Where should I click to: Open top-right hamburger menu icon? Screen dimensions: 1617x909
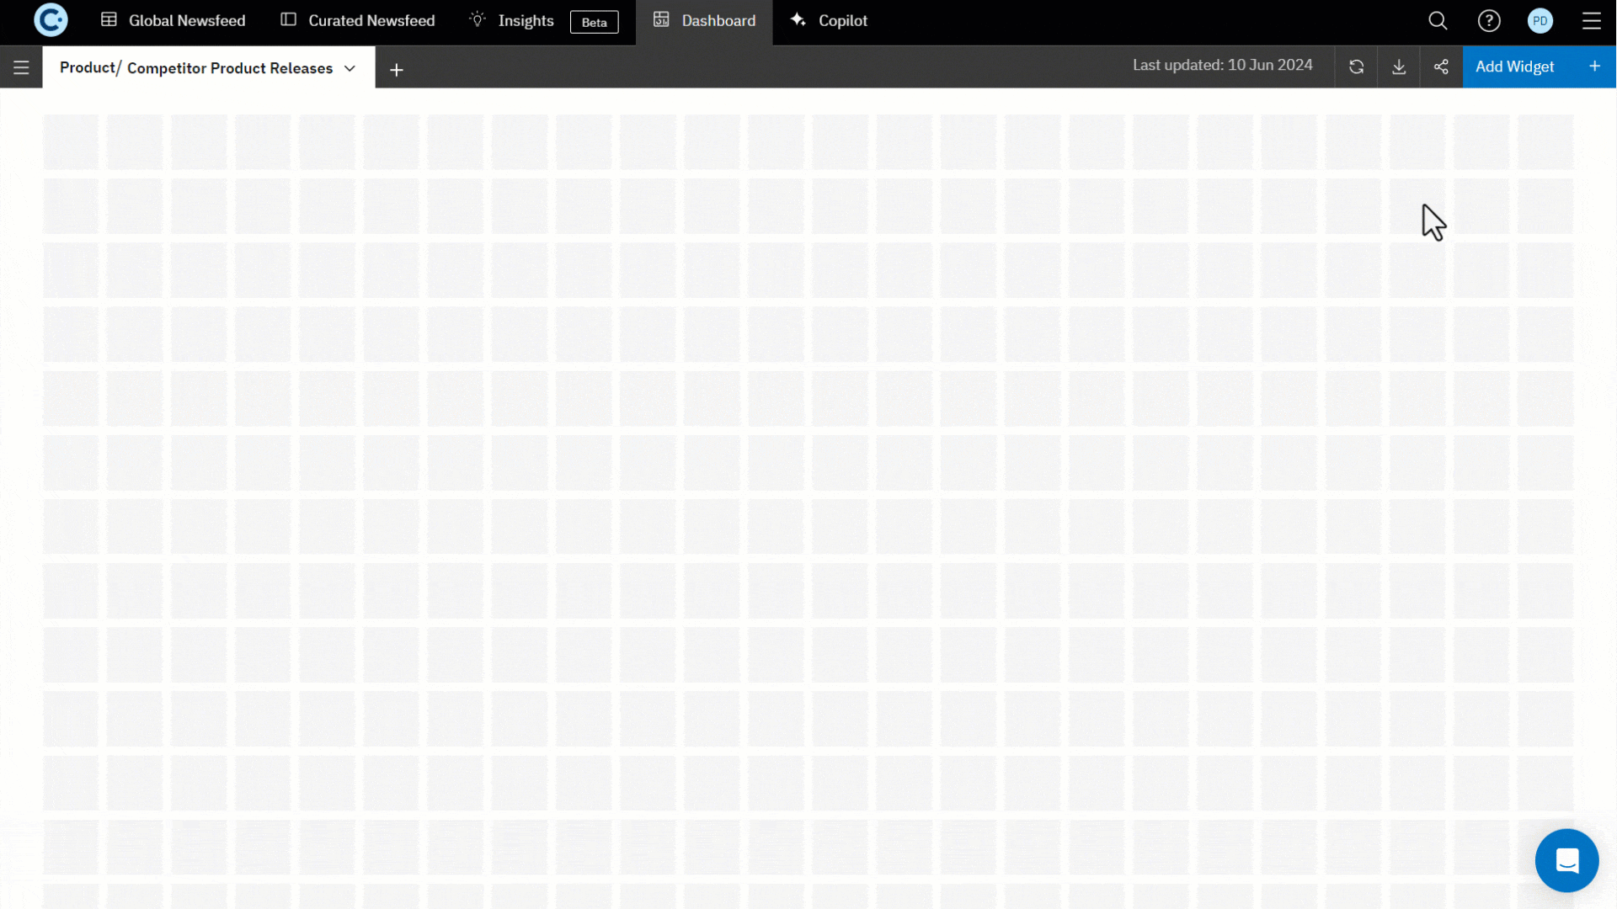1591,21
